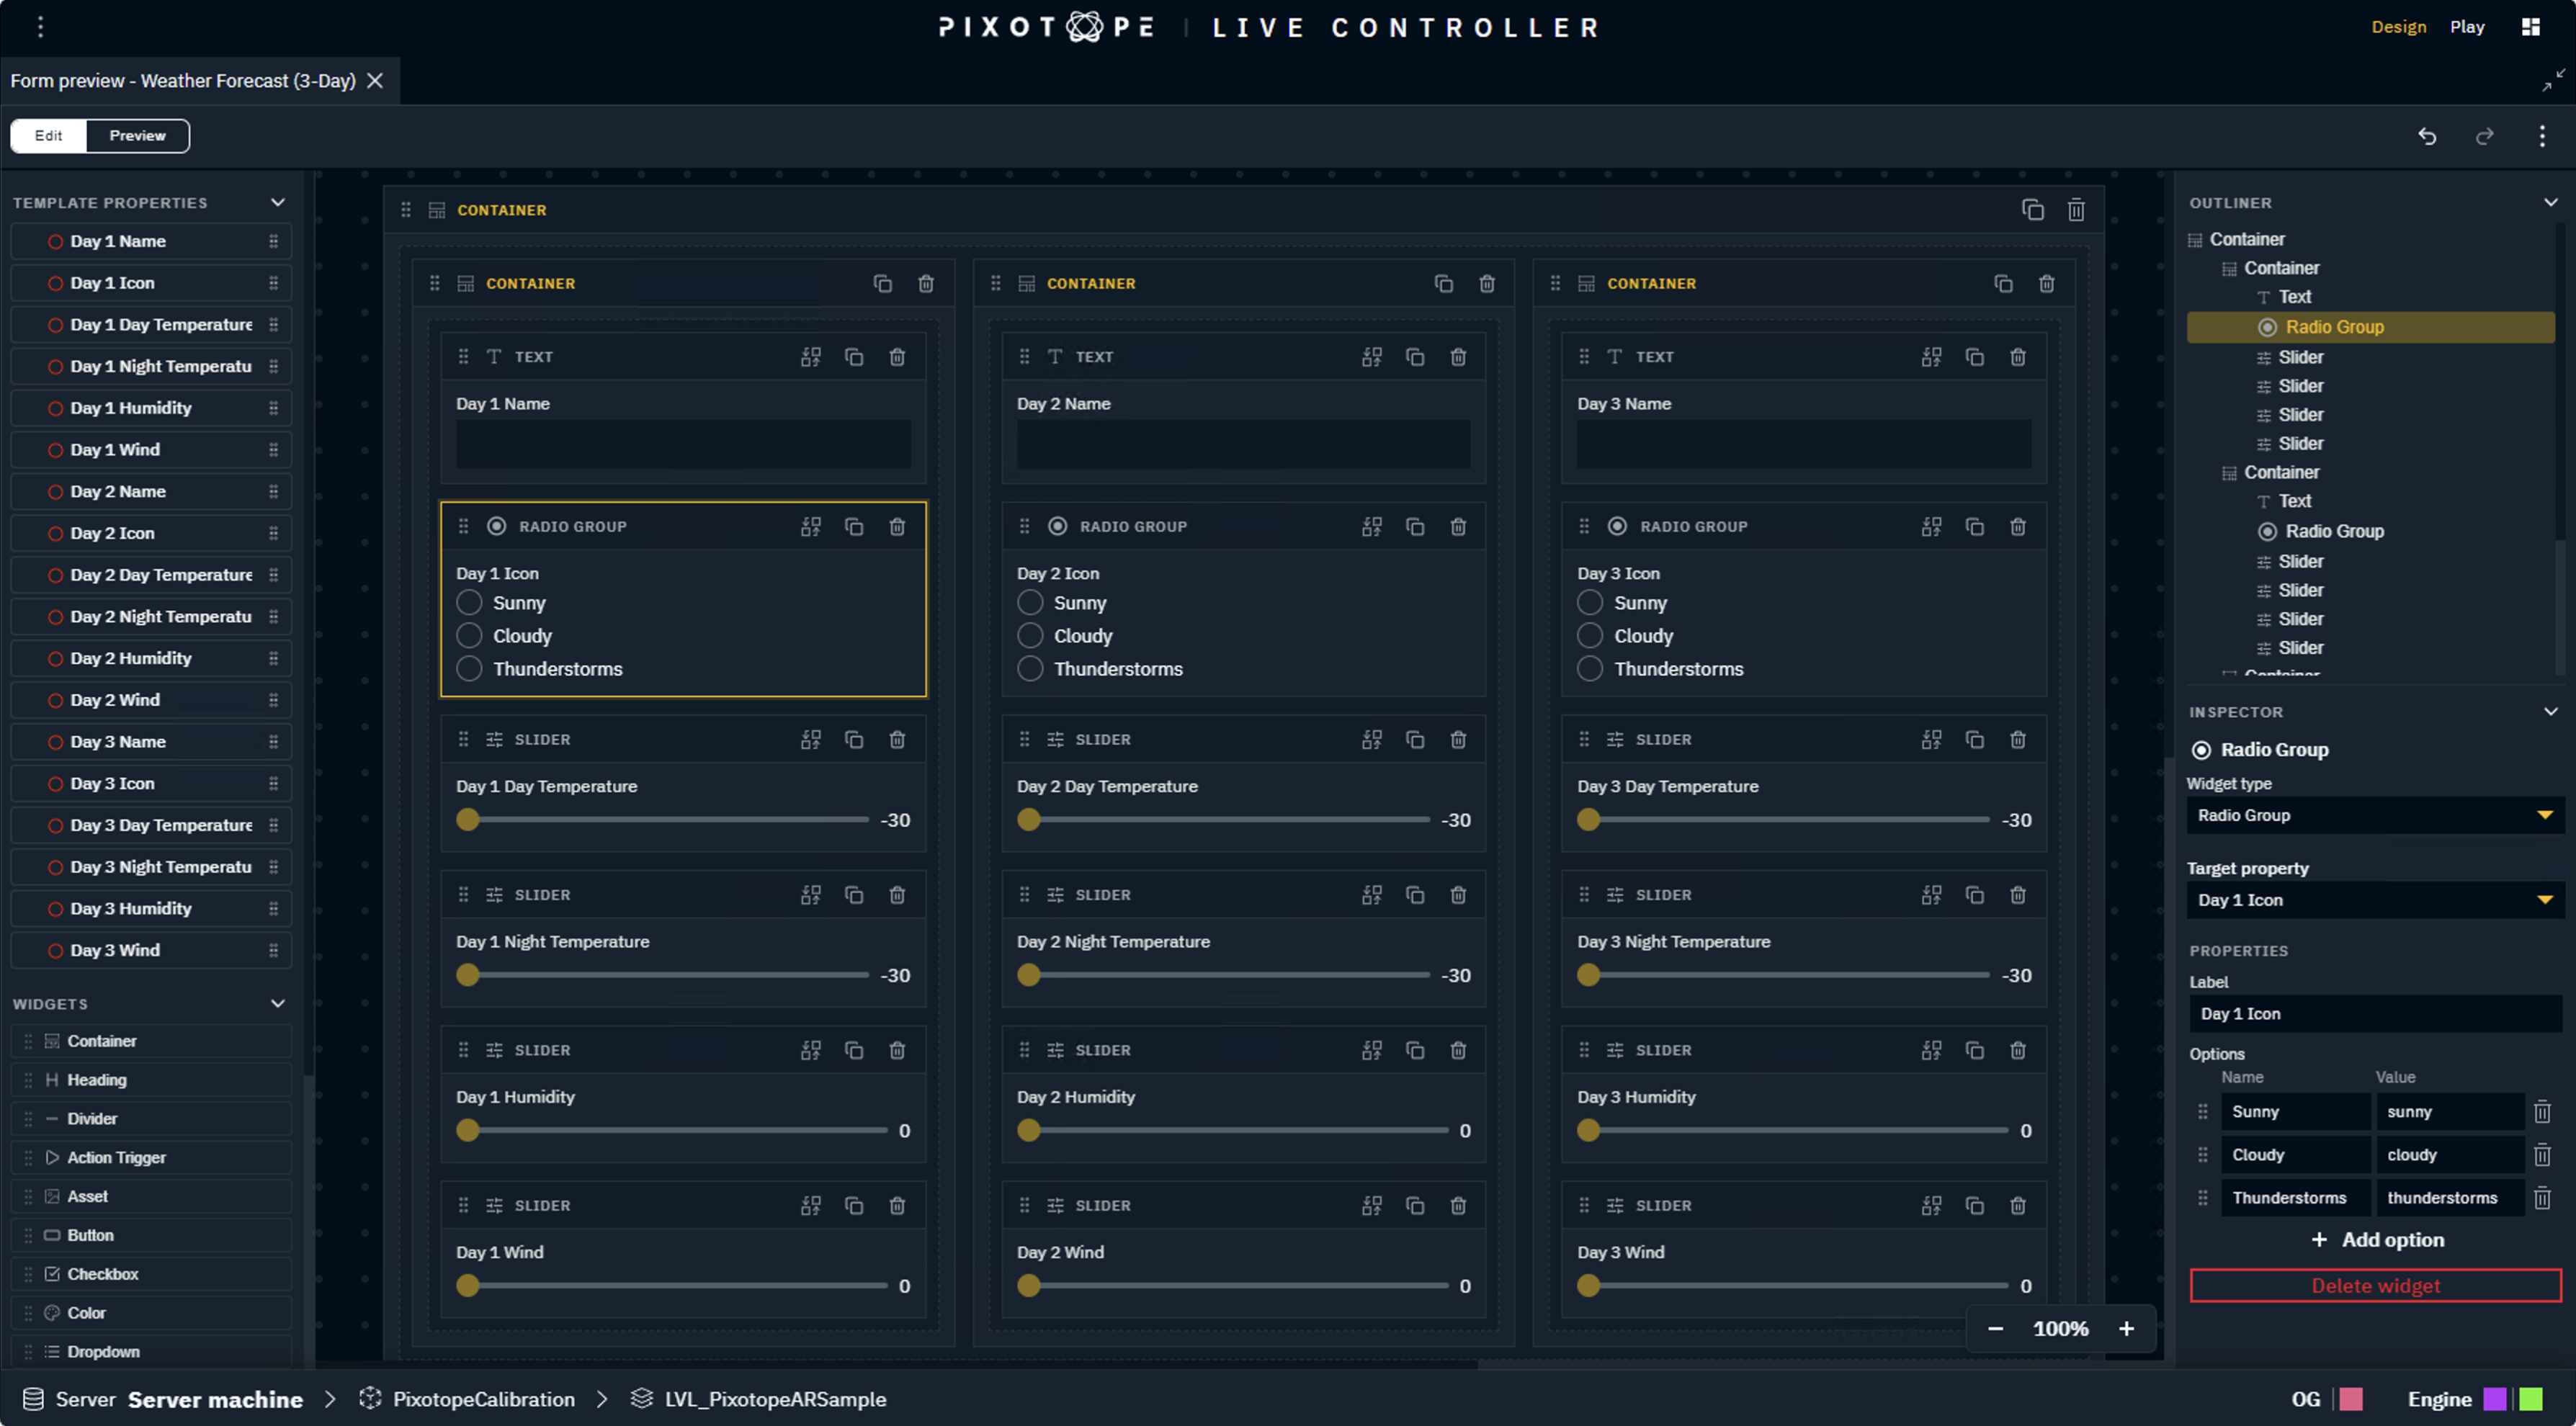2576x1426 pixels.
Task: Collapse the Template Properties section
Action: tap(278, 203)
